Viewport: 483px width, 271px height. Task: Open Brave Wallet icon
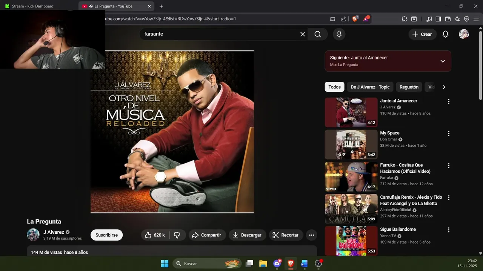448,19
